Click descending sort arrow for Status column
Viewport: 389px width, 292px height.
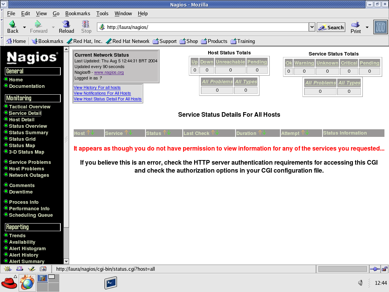pyautogui.click(x=169, y=133)
